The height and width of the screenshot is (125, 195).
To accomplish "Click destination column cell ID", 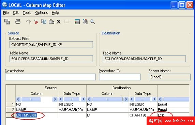I will click(108, 115).
